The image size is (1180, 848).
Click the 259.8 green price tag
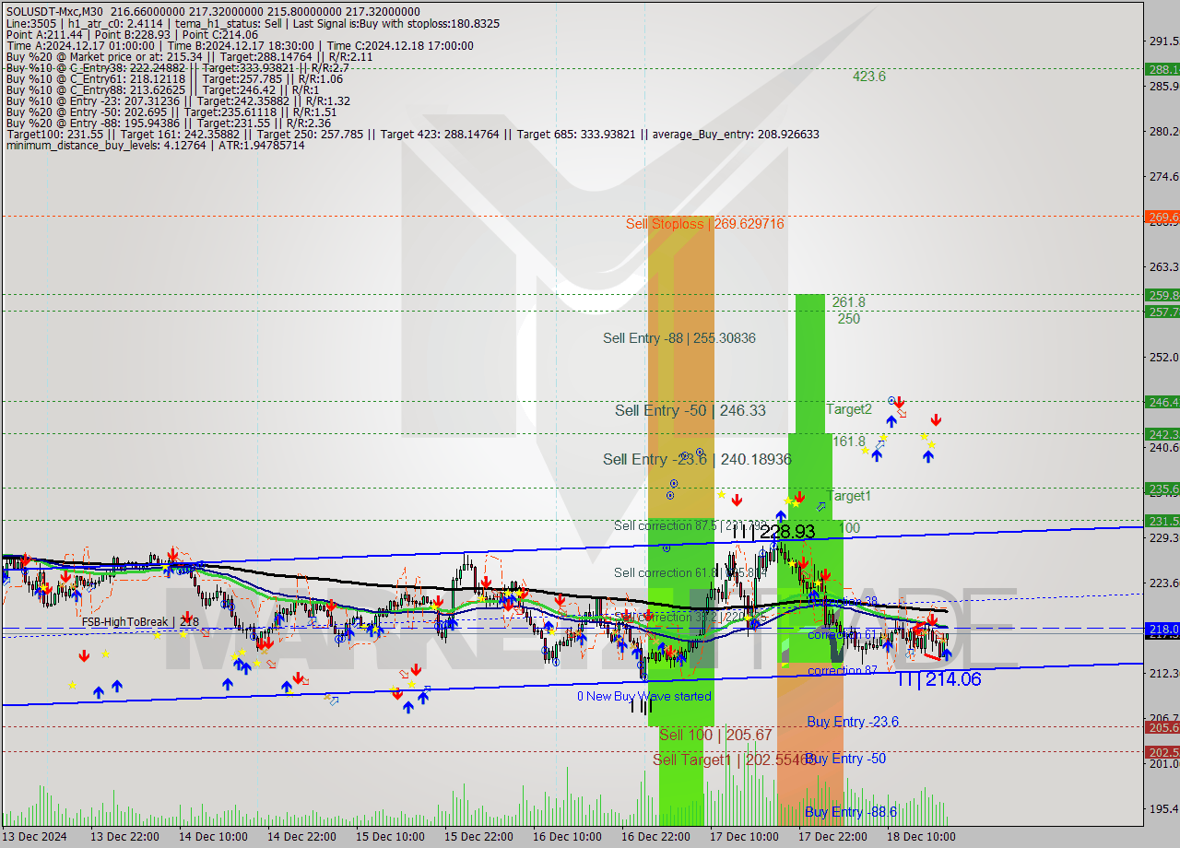(1162, 295)
